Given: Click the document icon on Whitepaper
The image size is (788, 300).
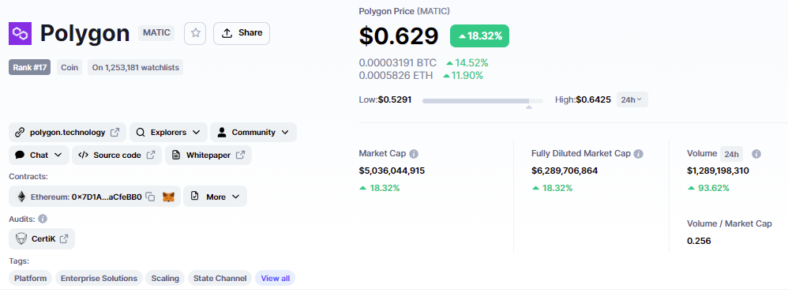Looking at the screenshot, I should pos(176,155).
